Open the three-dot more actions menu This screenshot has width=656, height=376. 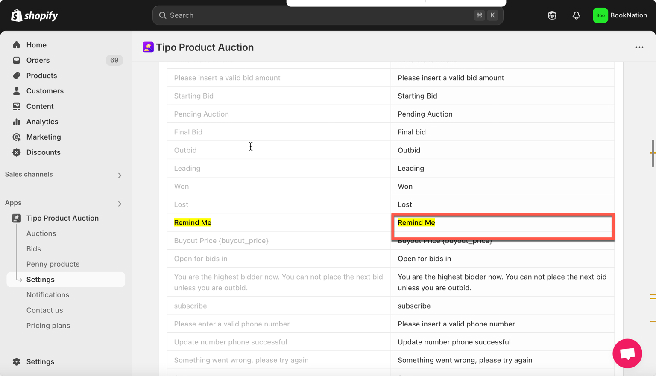tap(639, 47)
